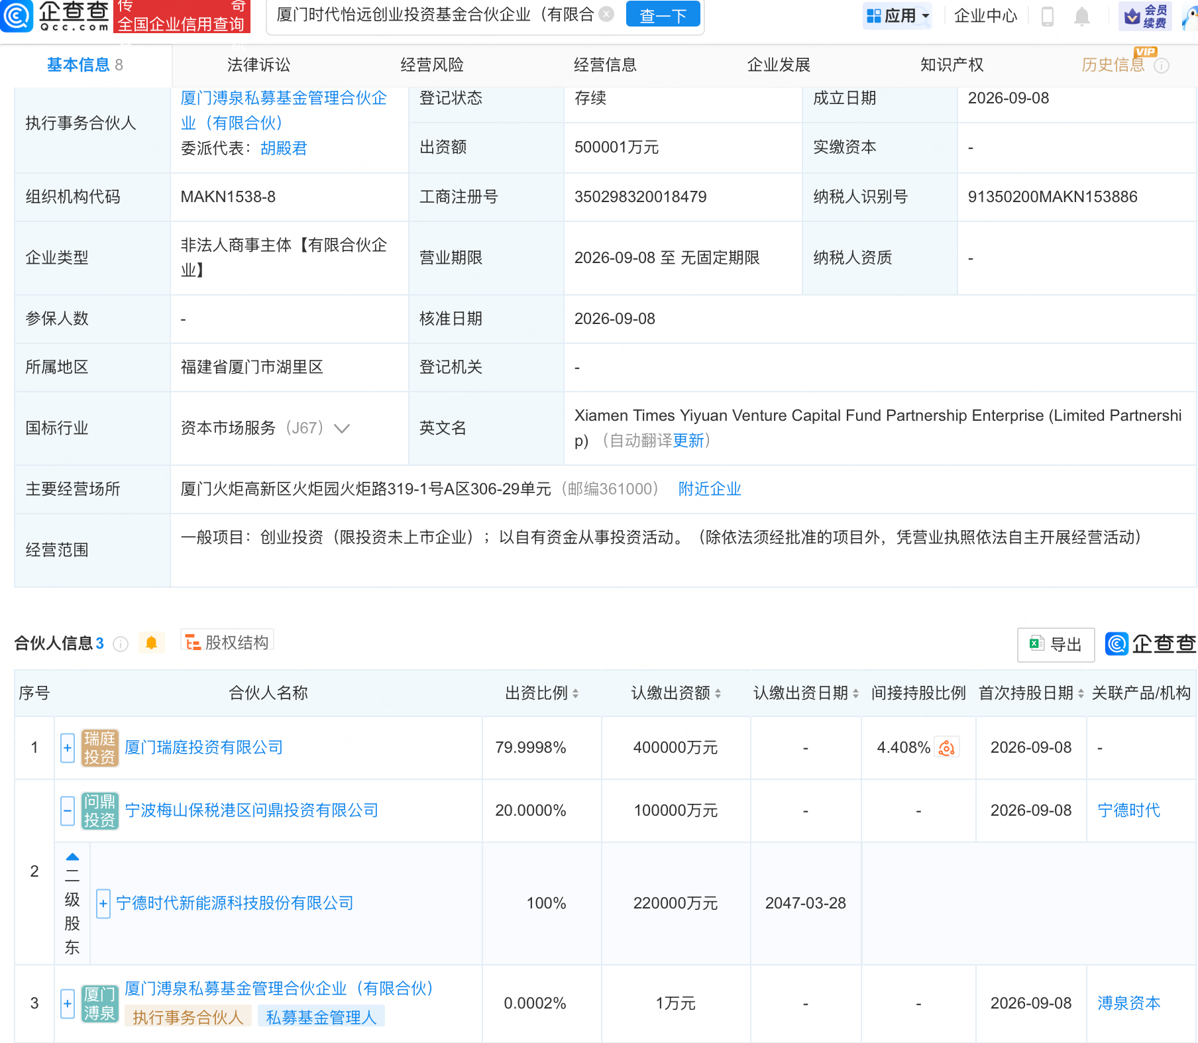The image size is (1198, 1043).
Task: Switch to the 知识产权 tab
Action: 952,65
